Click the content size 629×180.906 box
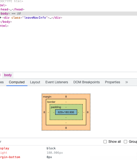This screenshot has height=160, width=137. click(x=66, y=112)
